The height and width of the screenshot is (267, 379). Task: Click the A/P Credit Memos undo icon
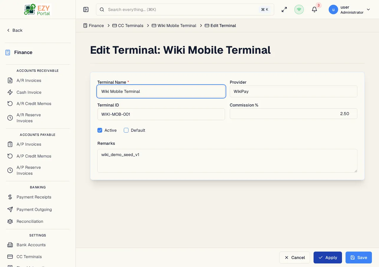click(10, 156)
